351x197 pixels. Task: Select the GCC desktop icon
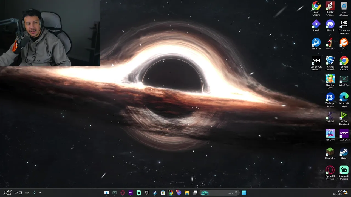point(344,44)
